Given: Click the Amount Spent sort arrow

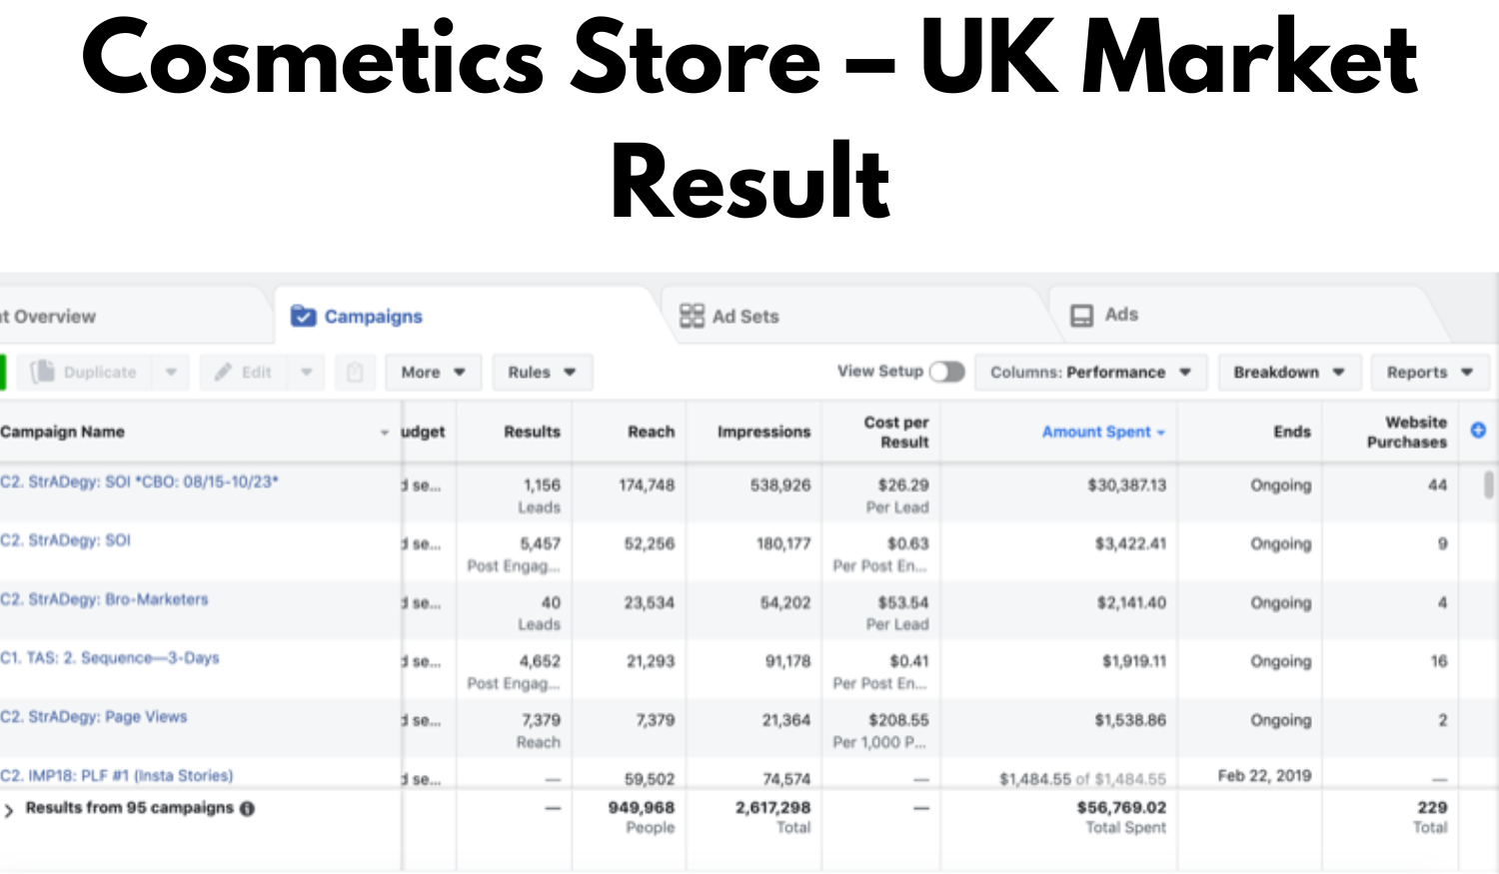Looking at the screenshot, I should pyautogui.click(x=1160, y=433).
